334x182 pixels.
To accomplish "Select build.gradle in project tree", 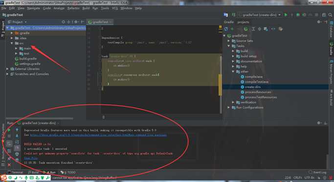I will (x=28, y=59).
